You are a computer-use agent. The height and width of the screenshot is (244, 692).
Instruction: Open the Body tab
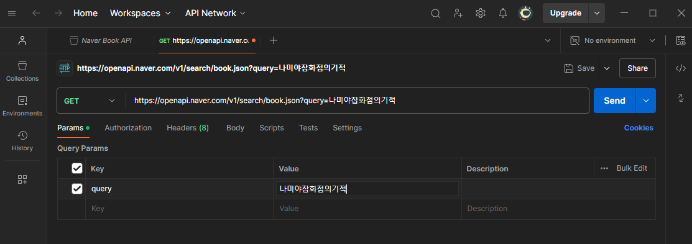tap(235, 128)
